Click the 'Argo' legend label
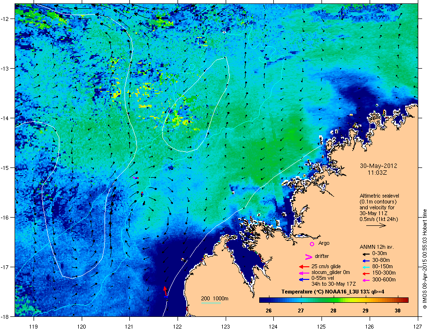This screenshot has width=428, height=331. pyautogui.click(x=324, y=243)
